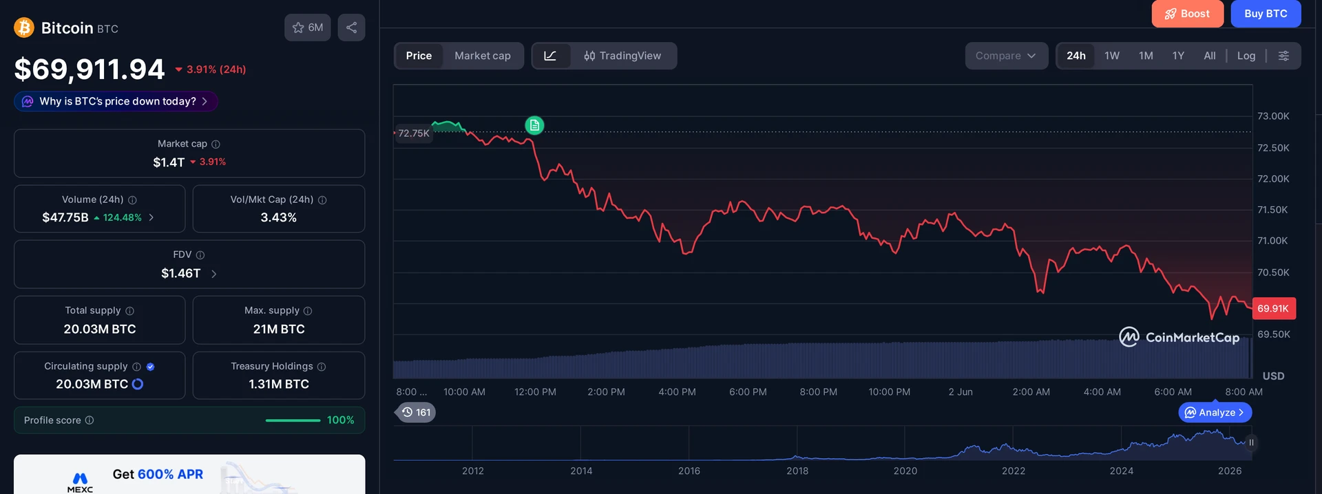Image resolution: width=1322 pixels, height=494 pixels.
Task: Show info tooltip for Volume (24h)
Action: tap(132, 200)
